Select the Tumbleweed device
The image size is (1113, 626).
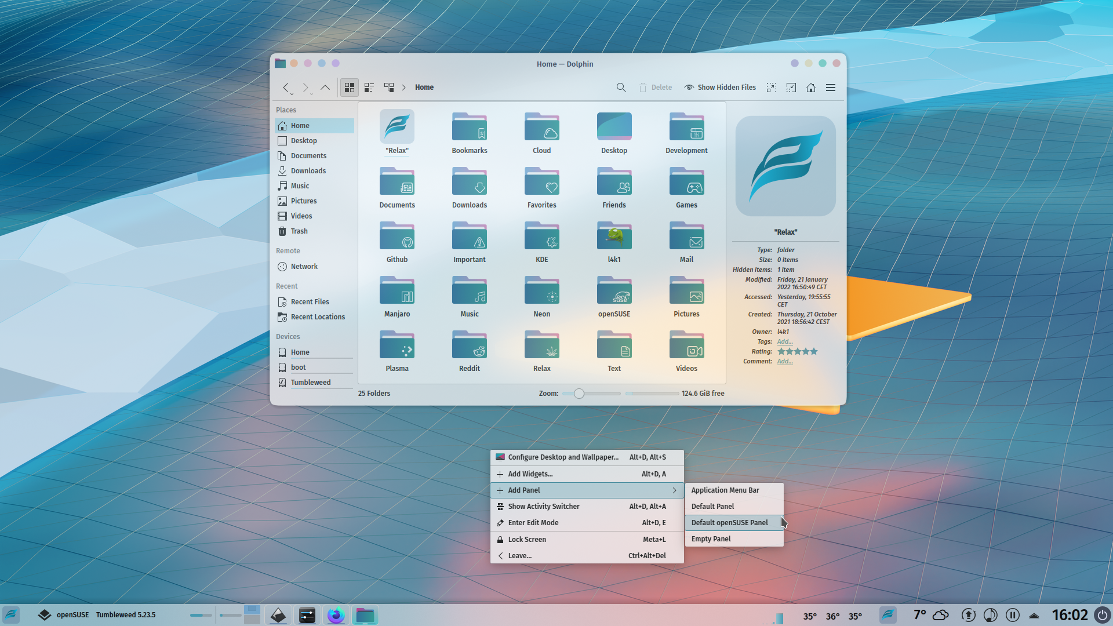pos(314,383)
